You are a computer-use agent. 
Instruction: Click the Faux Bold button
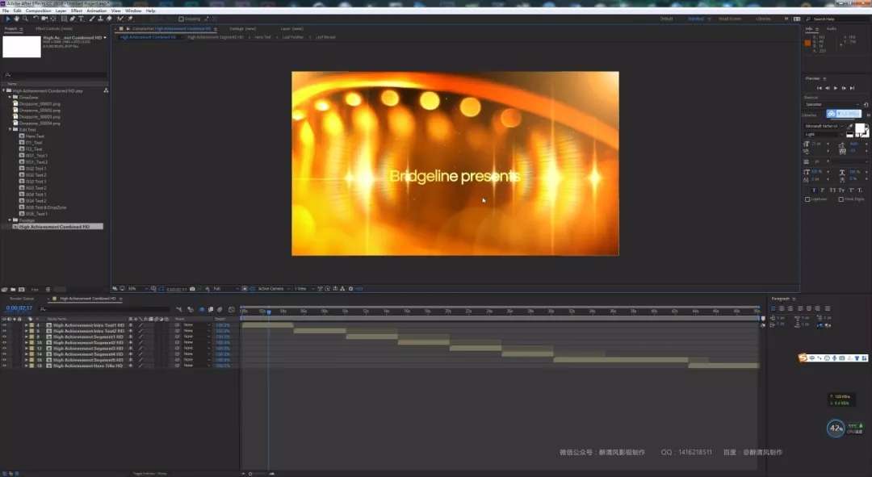click(815, 190)
